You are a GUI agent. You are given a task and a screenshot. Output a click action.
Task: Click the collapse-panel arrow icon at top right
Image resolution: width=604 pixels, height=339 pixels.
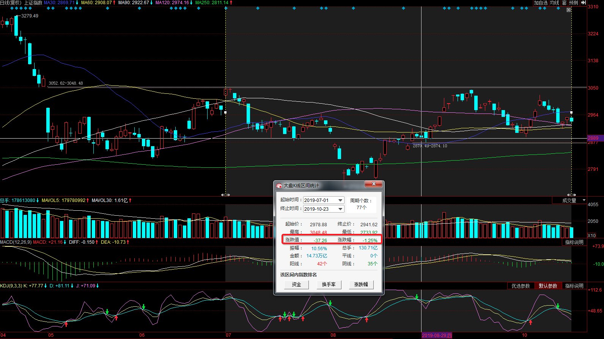[x=584, y=3]
